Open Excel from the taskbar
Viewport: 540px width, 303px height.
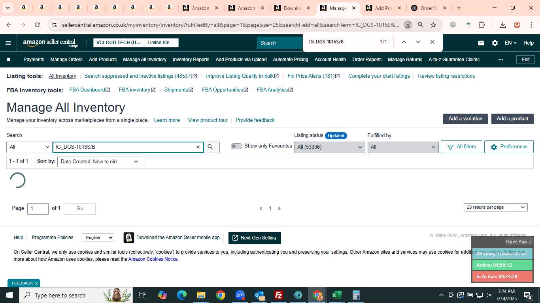(336, 295)
